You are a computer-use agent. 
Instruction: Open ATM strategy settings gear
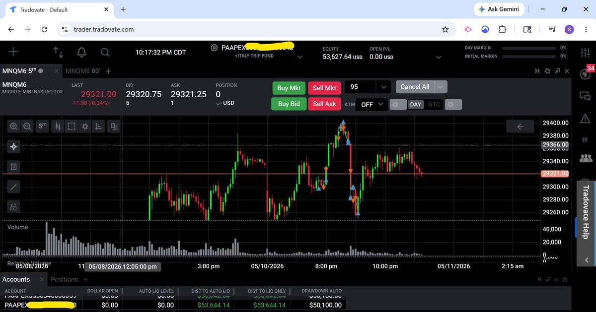click(x=398, y=105)
